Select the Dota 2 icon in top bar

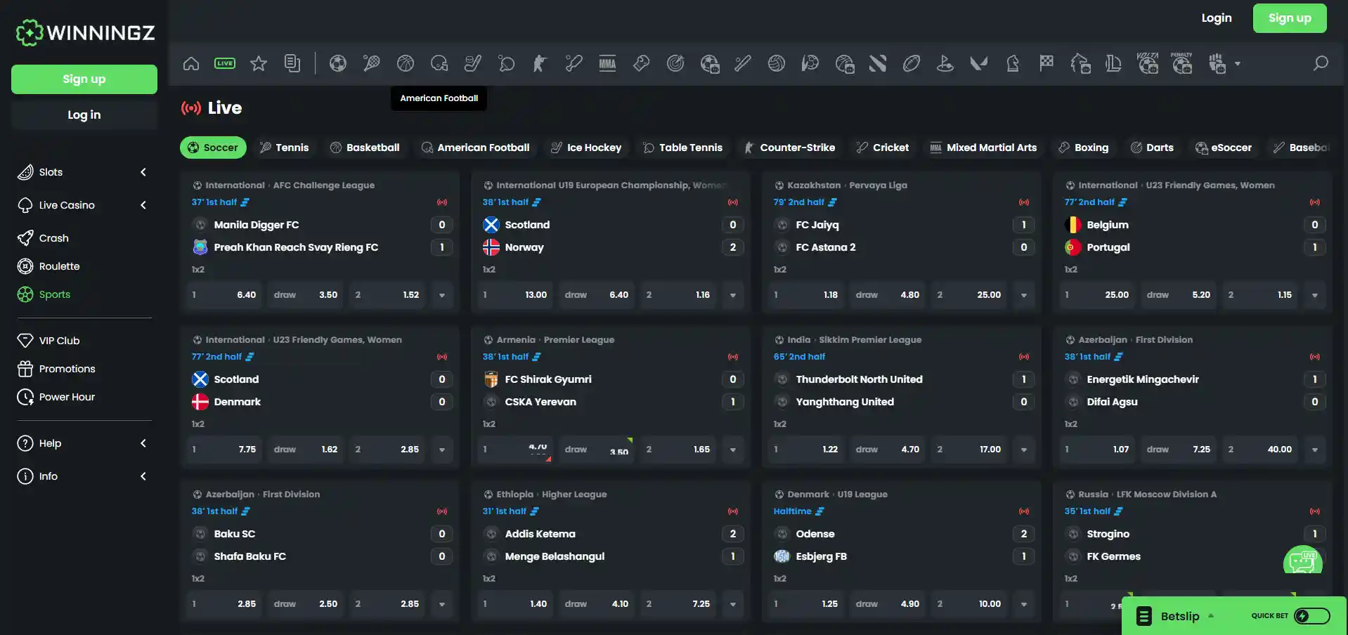[x=878, y=64]
